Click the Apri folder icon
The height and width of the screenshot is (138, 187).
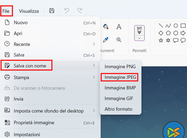tap(7, 33)
